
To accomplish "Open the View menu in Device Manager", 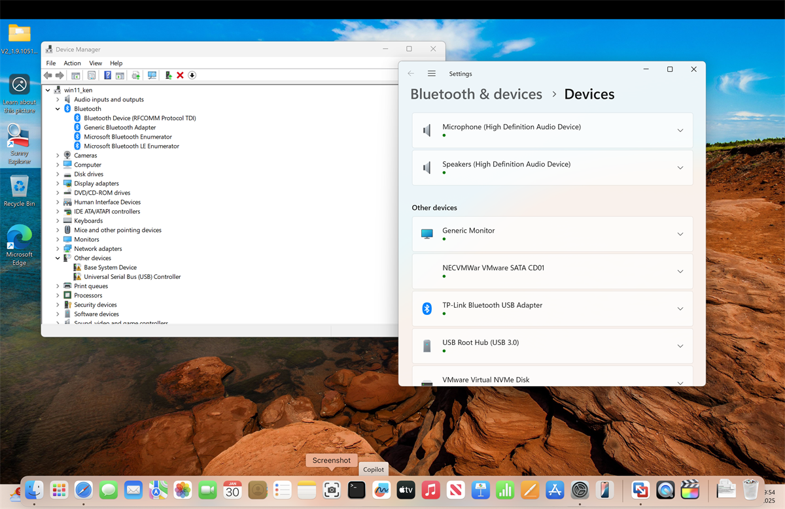I will [96, 63].
